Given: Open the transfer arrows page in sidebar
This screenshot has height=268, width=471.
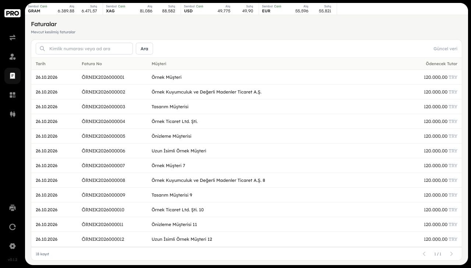Looking at the screenshot, I should tap(13, 38).
